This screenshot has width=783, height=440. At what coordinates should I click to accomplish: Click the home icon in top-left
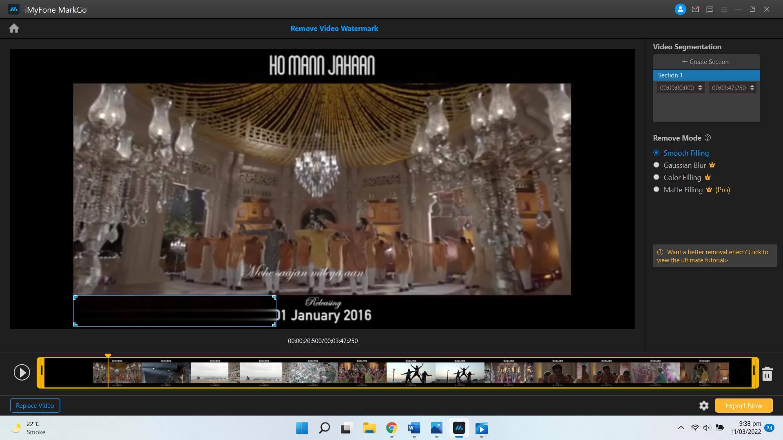(x=14, y=27)
